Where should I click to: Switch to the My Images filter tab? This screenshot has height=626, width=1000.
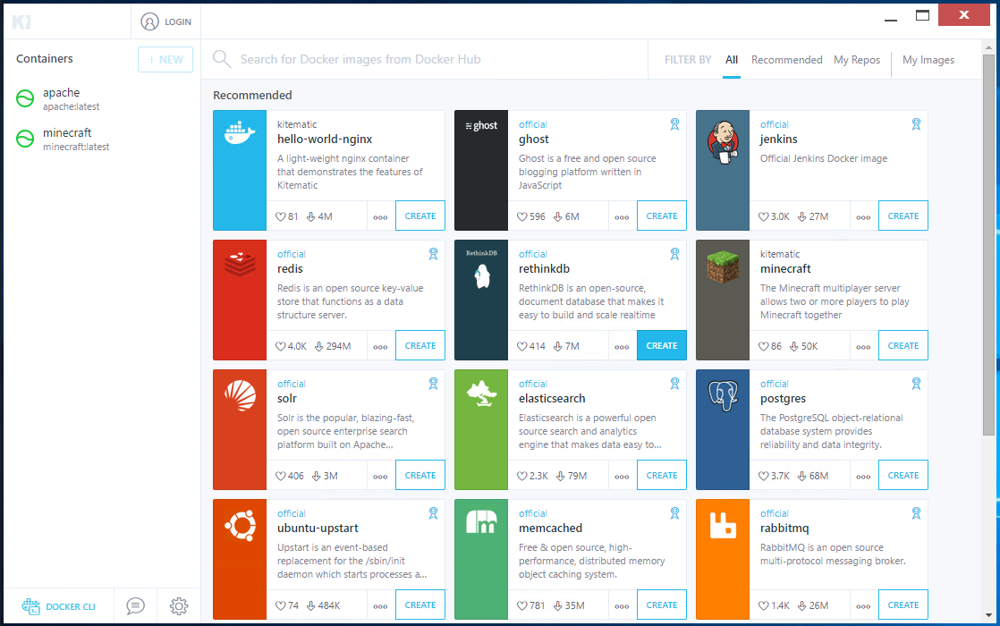pyautogui.click(x=928, y=60)
